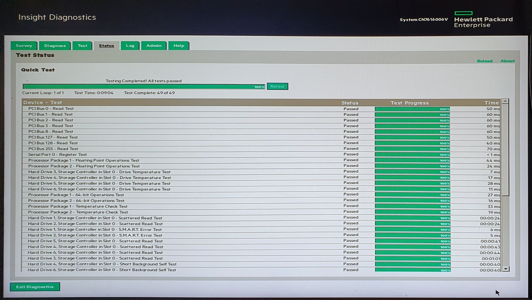Click the Device - Test column header
Viewport: 532px width, 300px height.
[x=43, y=102]
